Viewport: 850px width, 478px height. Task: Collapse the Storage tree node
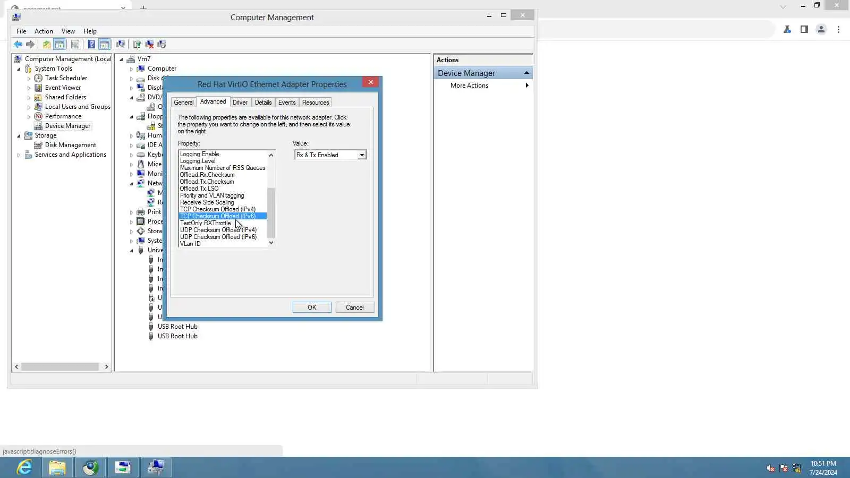(x=19, y=136)
